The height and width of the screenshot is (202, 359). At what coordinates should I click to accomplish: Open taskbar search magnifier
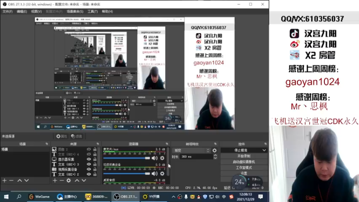19,197
